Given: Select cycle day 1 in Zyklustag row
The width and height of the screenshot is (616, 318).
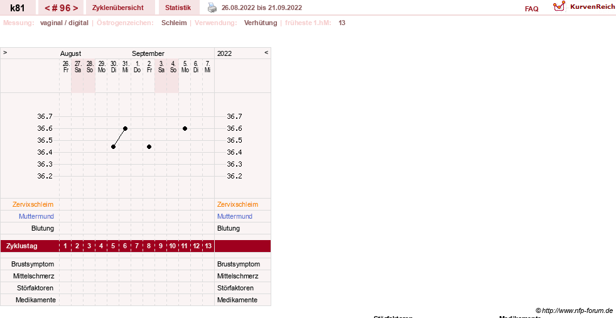Looking at the screenshot, I should (65, 246).
